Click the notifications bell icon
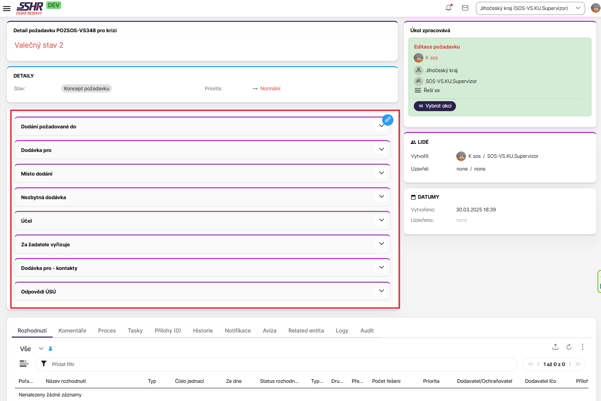601x401 pixels. tap(449, 8)
